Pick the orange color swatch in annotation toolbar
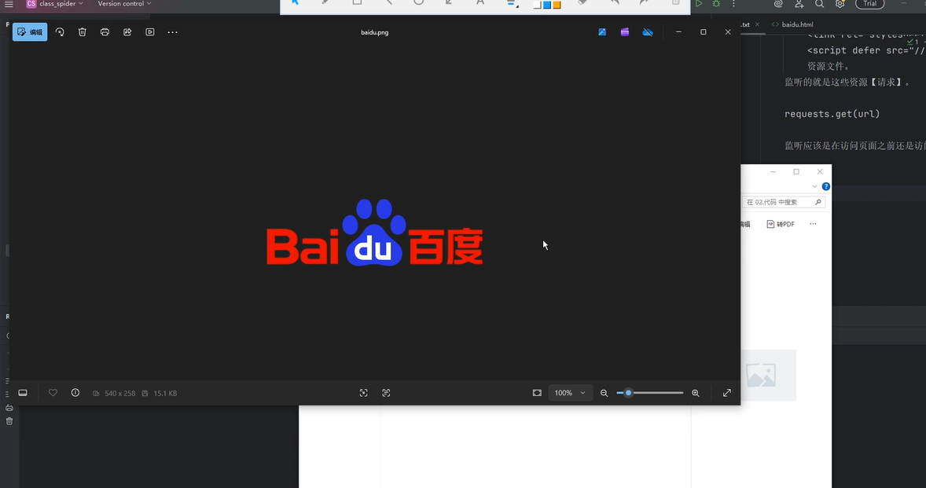 point(557,5)
